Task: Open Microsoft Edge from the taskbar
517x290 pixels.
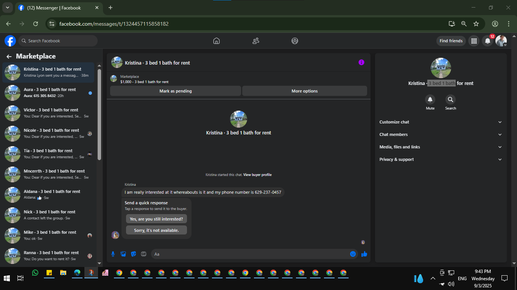Action: 77,273
